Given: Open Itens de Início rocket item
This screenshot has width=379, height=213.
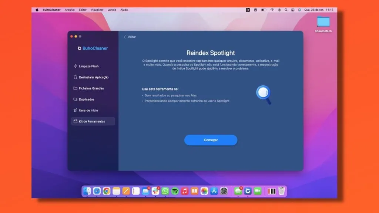Looking at the screenshot, I should (x=88, y=111).
